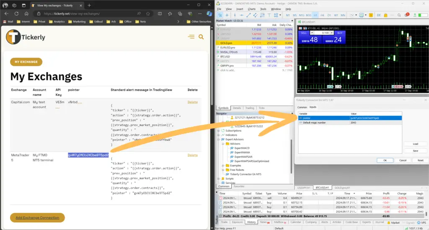Viewport: 429px width, 230px height.
Task: Click the browser back arrow
Action: click(x=7, y=13)
